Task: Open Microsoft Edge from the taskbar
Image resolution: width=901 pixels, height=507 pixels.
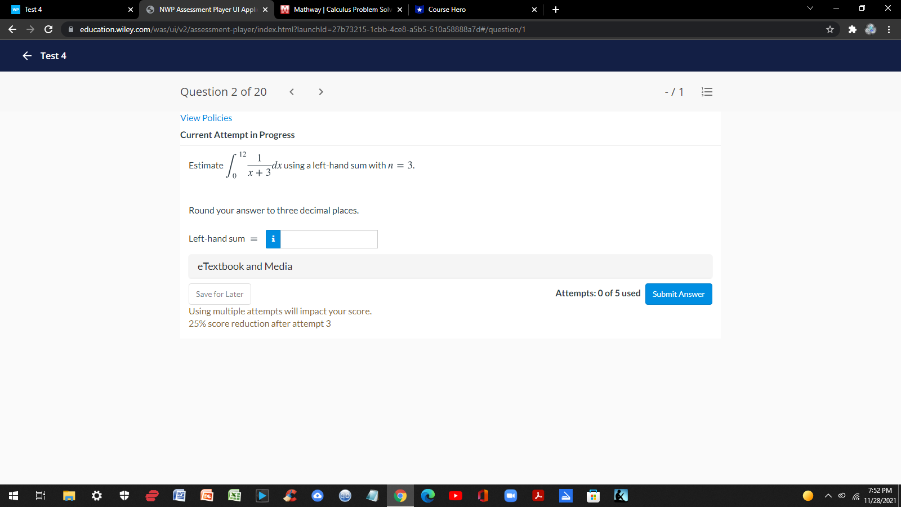Action: point(428,496)
